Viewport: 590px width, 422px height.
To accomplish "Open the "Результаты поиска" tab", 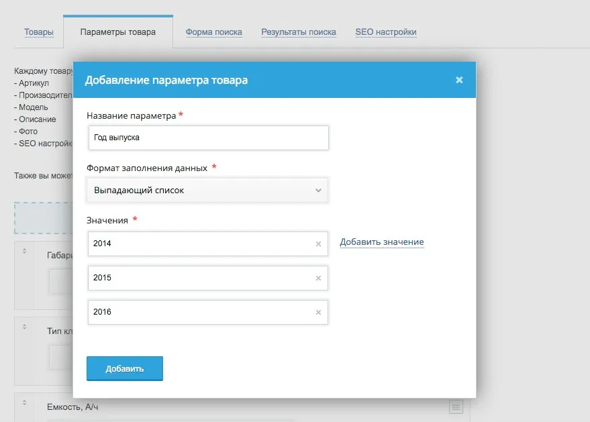I will (x=299, y=32).
